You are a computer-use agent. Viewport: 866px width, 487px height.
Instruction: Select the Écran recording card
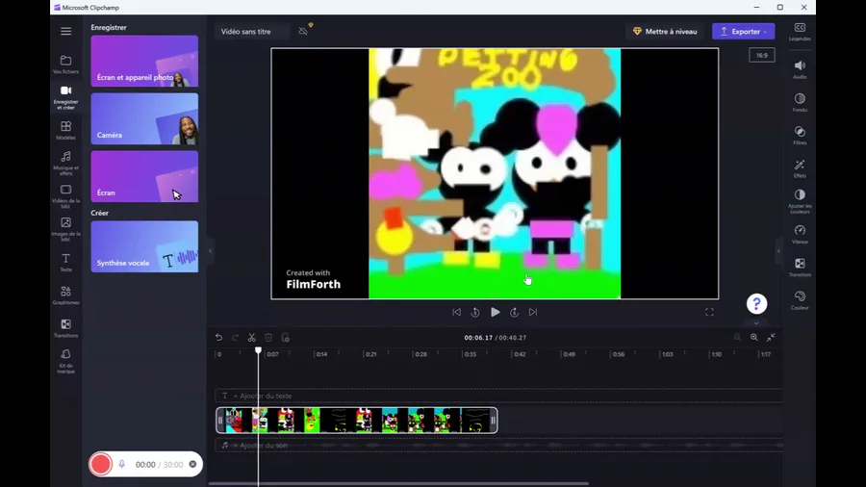click(x=144, y=176)
